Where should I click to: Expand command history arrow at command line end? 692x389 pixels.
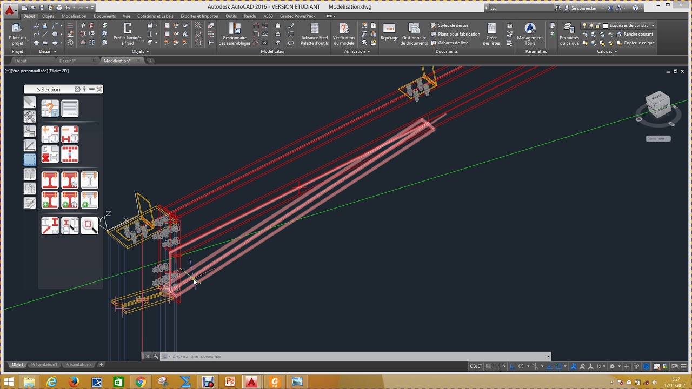[x=548, y=356]
